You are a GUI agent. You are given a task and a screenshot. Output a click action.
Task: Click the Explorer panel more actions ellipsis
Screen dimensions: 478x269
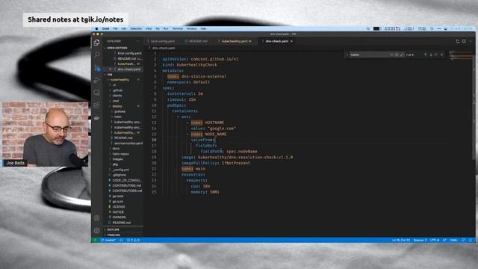click(x=137, y=41)
